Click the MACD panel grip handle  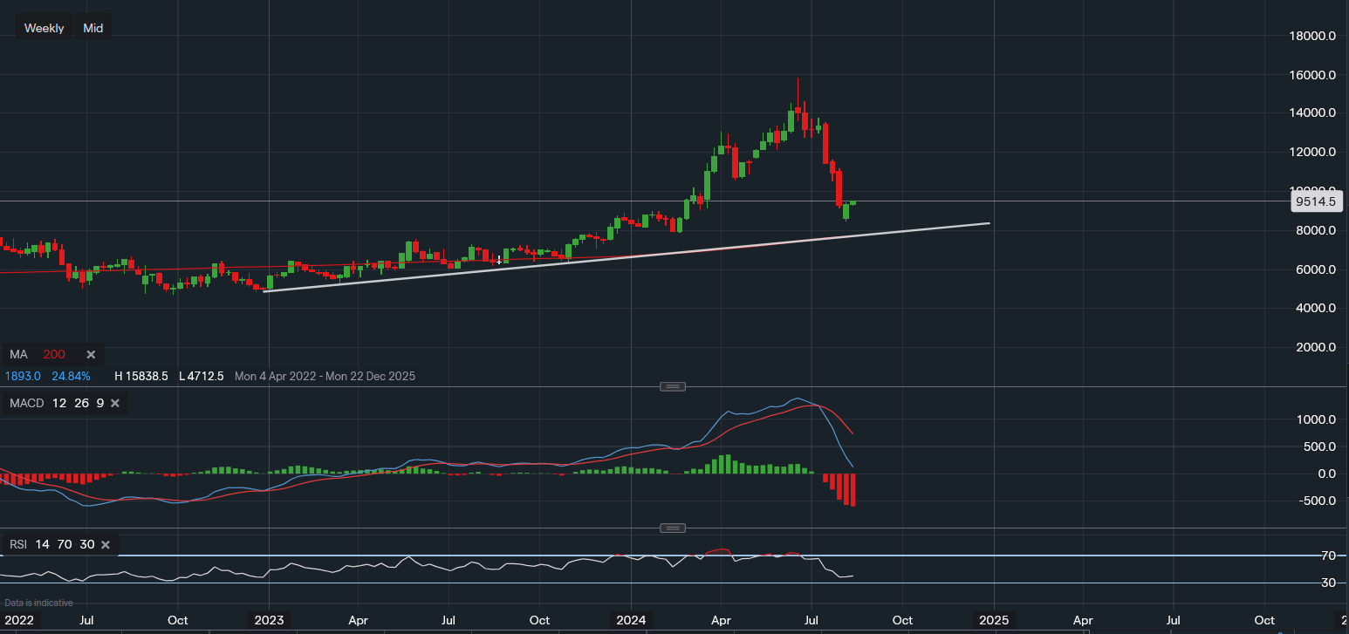(672, 385)
